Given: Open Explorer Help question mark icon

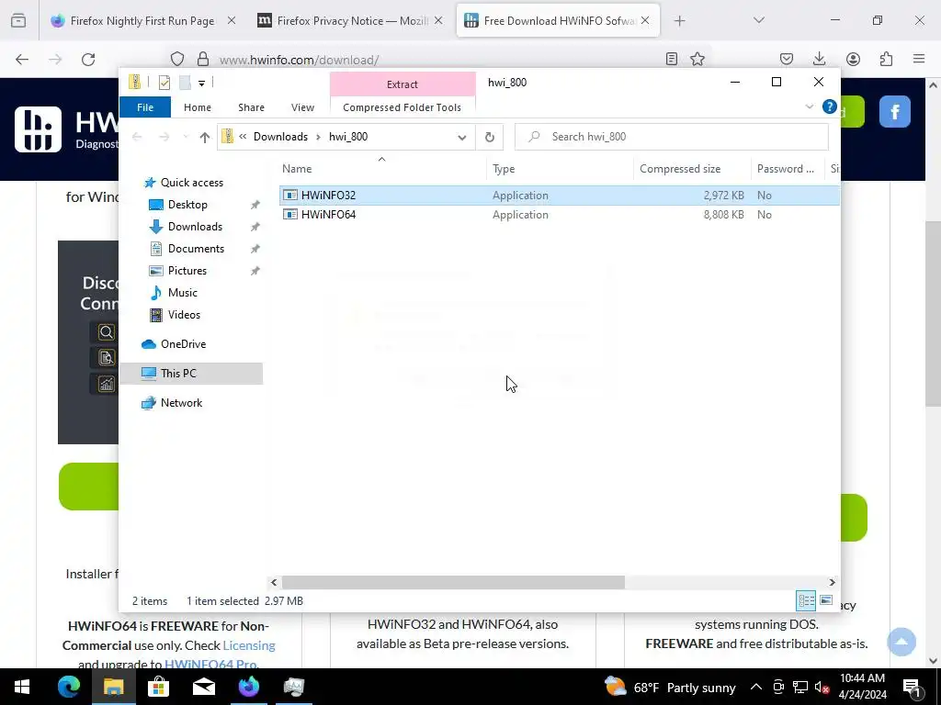Looking at the screenshot, I should pos(830,106).
